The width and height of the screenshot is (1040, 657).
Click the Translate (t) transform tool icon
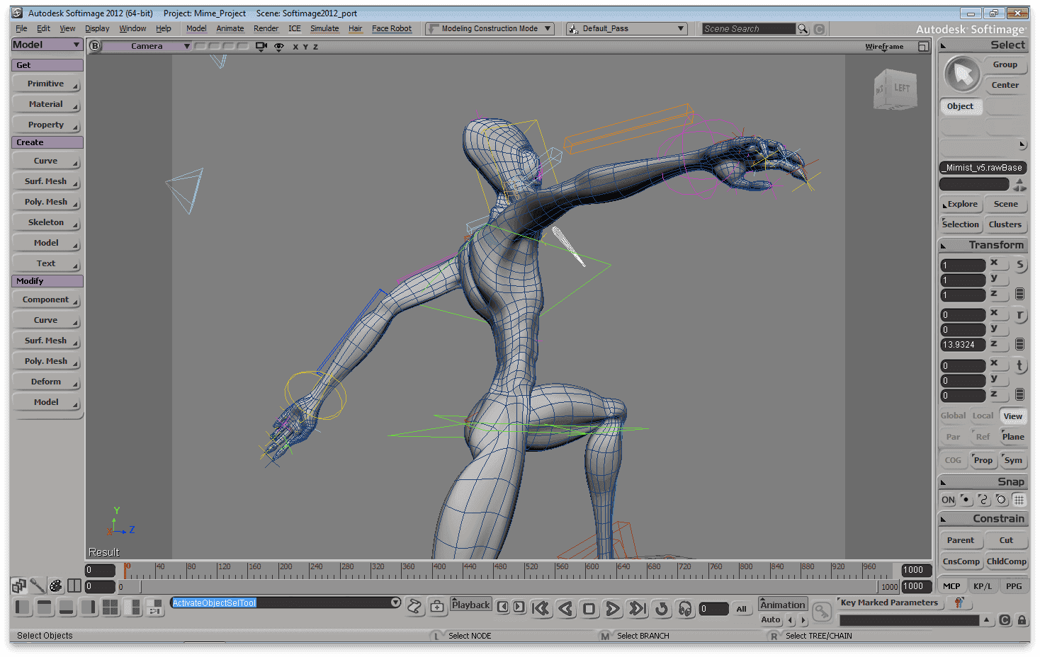point(1019,366)
